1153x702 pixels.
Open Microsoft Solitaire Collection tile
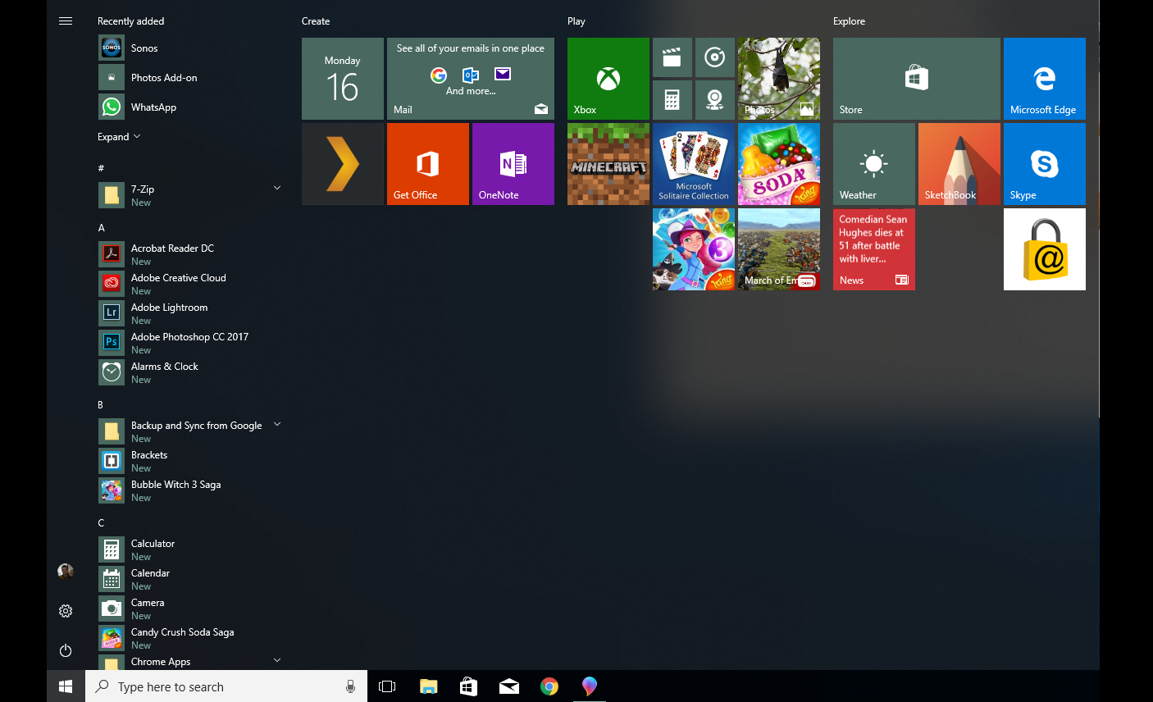pos(694,164)
